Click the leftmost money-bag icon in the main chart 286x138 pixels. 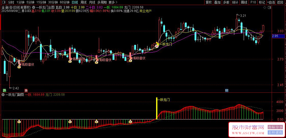pos(19,67)
